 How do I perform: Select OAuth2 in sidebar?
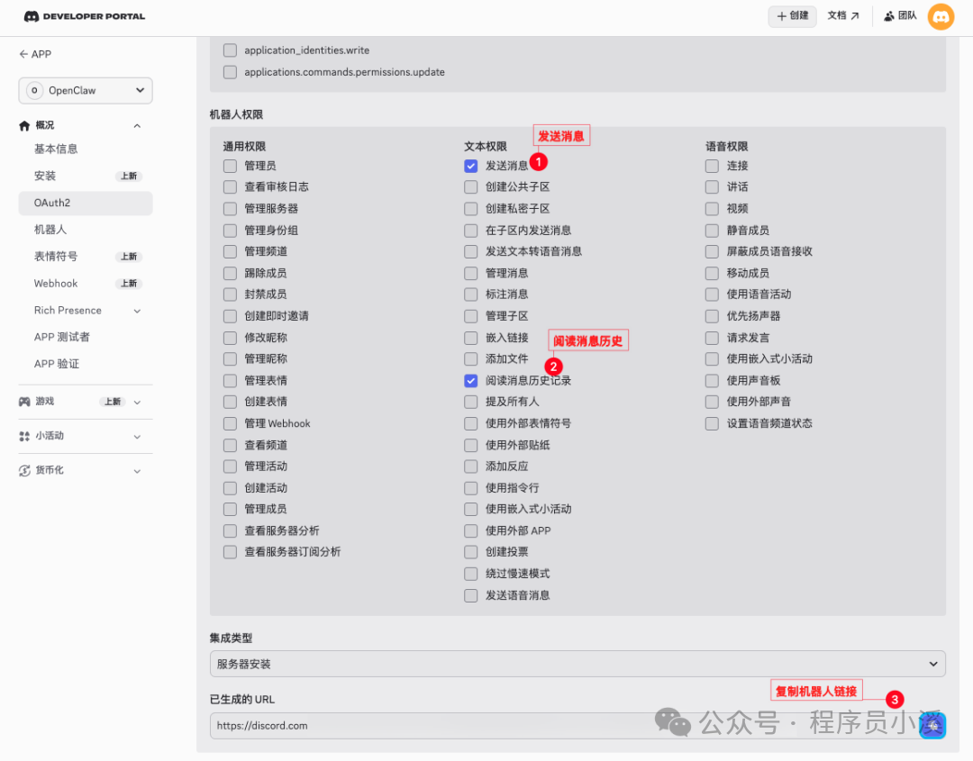pyautogui.click(x=86, y=203)
